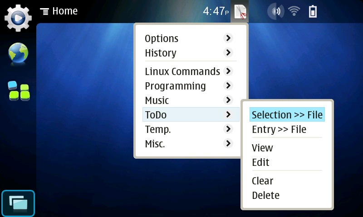Check the battery status icon
Screen dimensions: 363x217
313,11
